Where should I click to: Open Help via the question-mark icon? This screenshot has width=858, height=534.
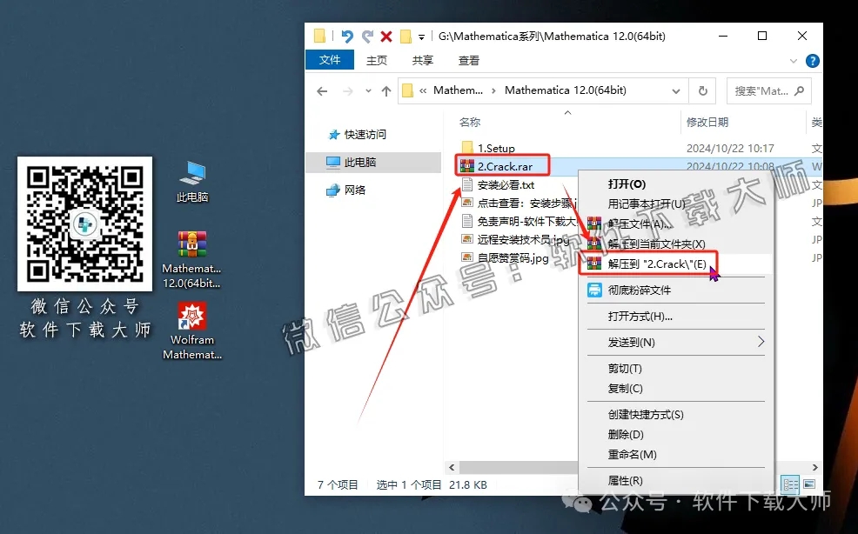pos(813,61)
